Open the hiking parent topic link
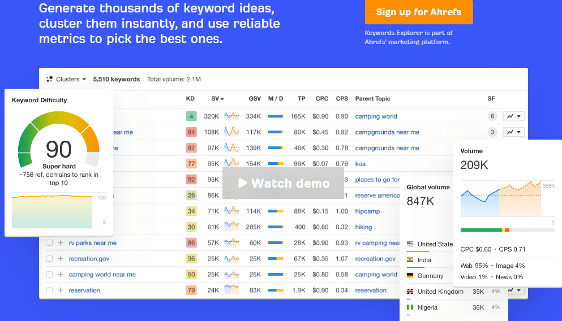Screen dimensions: 562x321 363,227
